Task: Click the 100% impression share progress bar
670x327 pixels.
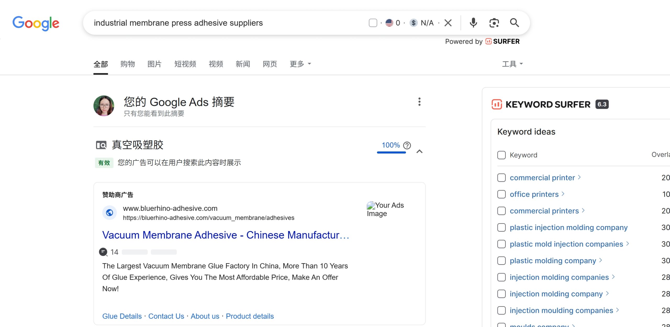Action: [x=391, y=152]
